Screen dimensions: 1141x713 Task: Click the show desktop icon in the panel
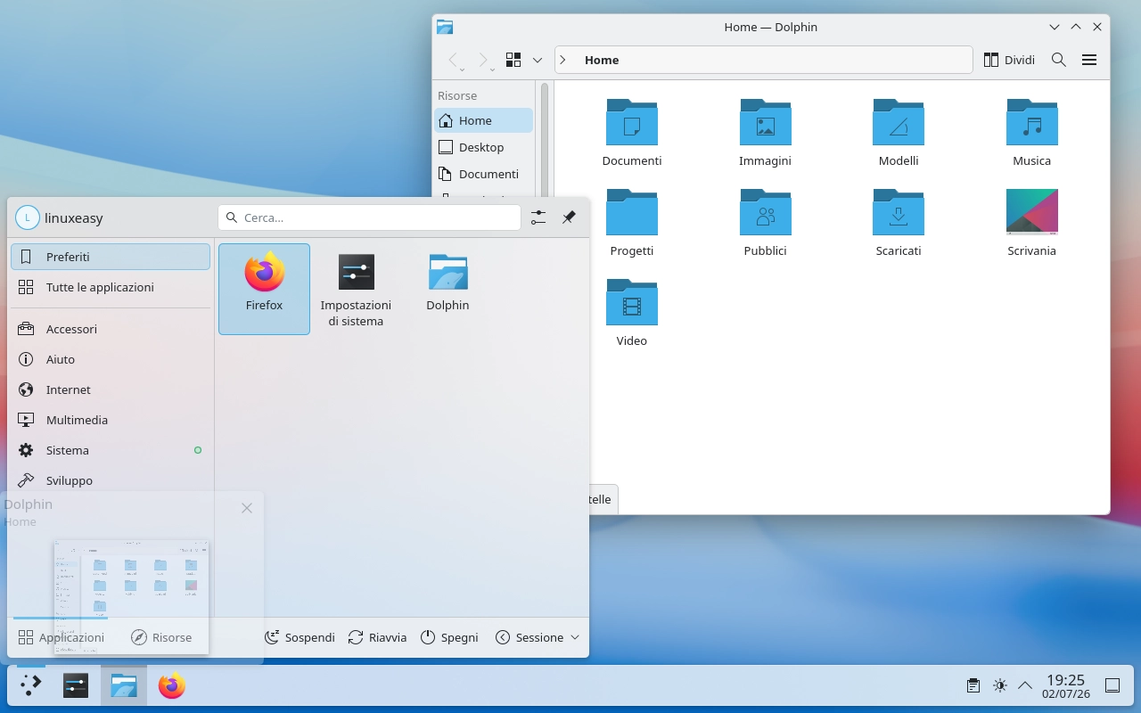click(1112, 685)
